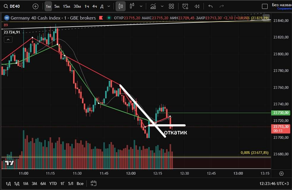Select the 1Д date range tab
292x190 pixels.
click(8, 183)
